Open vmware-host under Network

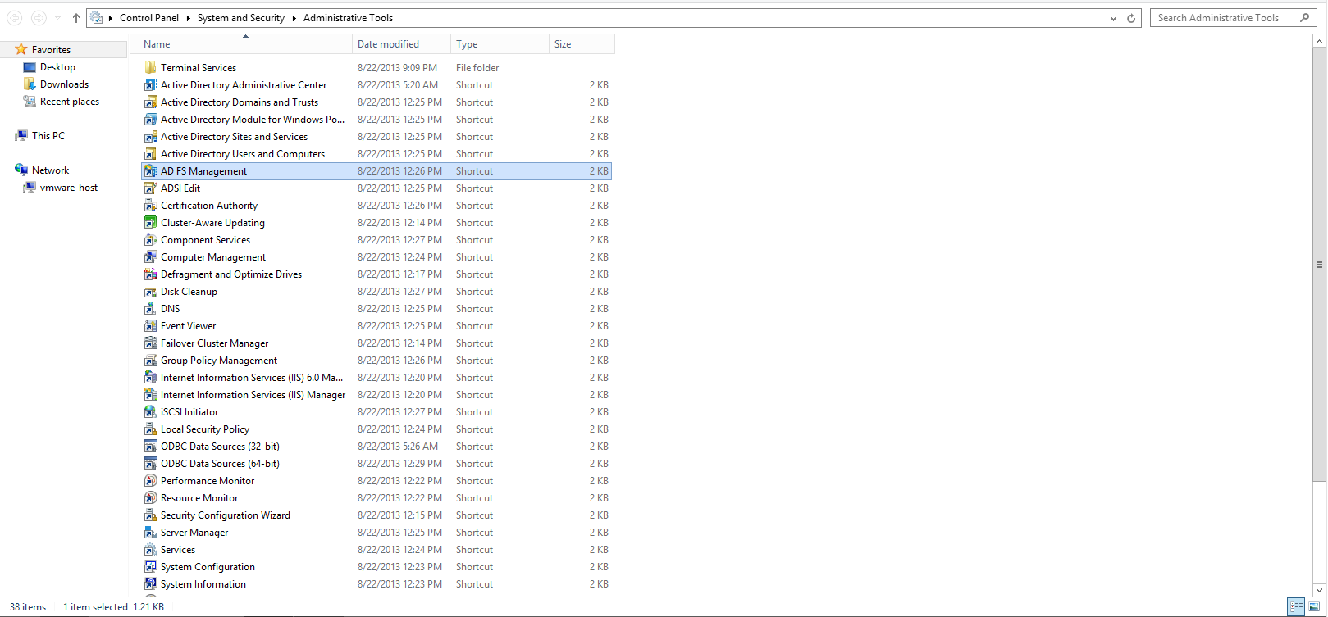pyautogui.click(x=68, y=188)
